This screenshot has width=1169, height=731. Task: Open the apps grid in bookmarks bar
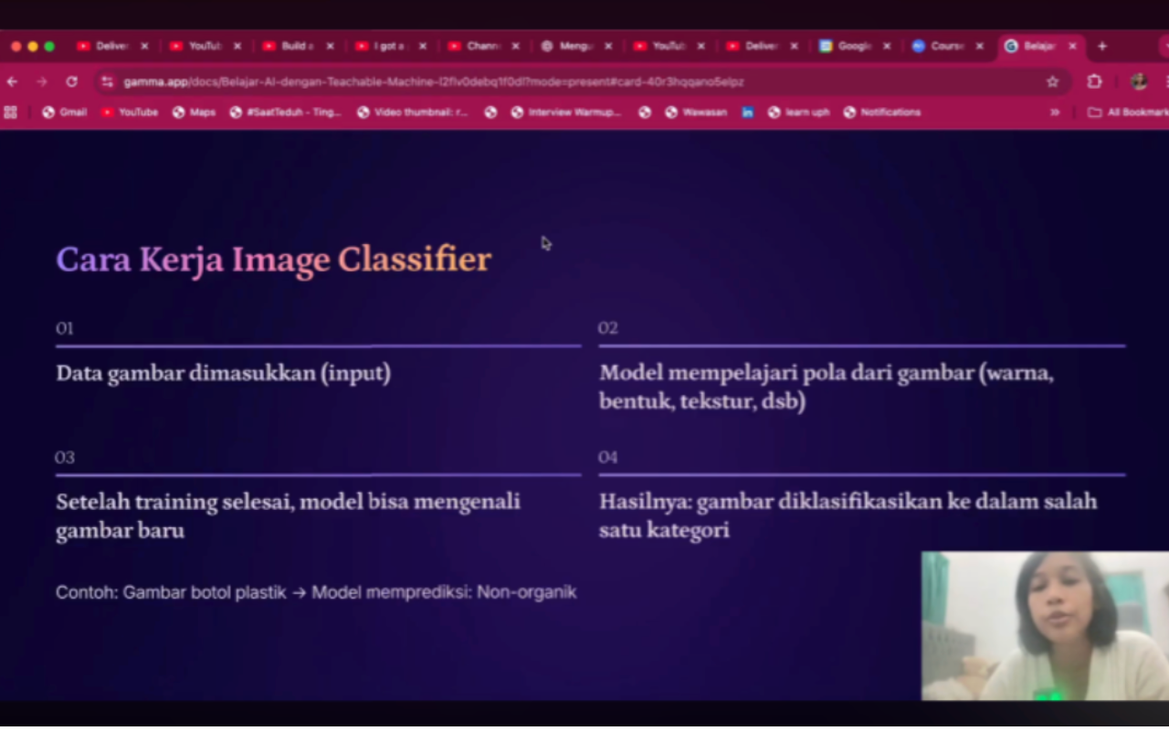(x=11, y=112)
